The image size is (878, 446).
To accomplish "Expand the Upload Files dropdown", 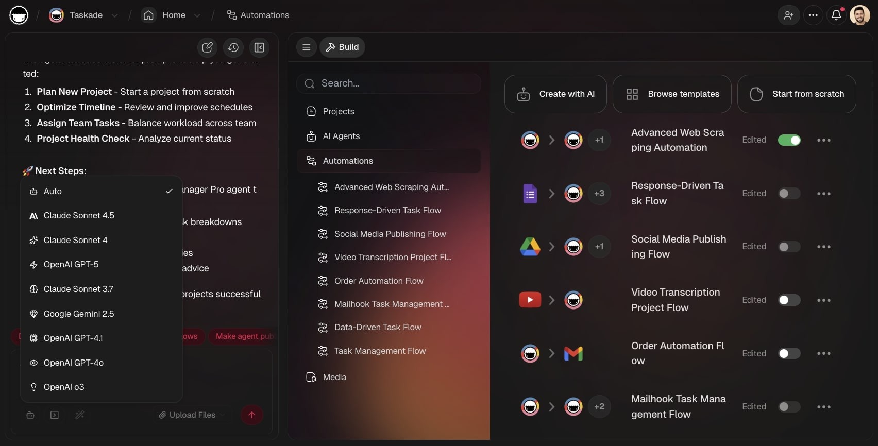I will 223,415.
